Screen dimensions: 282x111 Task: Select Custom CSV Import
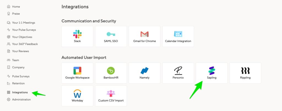pyautogui.click(x=111, y=96)
